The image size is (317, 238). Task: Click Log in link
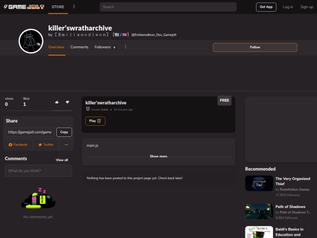(x=288, y=7)
